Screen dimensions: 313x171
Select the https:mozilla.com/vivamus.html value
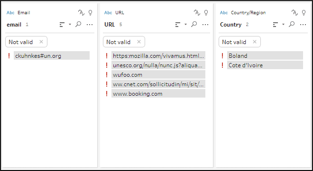158,55
